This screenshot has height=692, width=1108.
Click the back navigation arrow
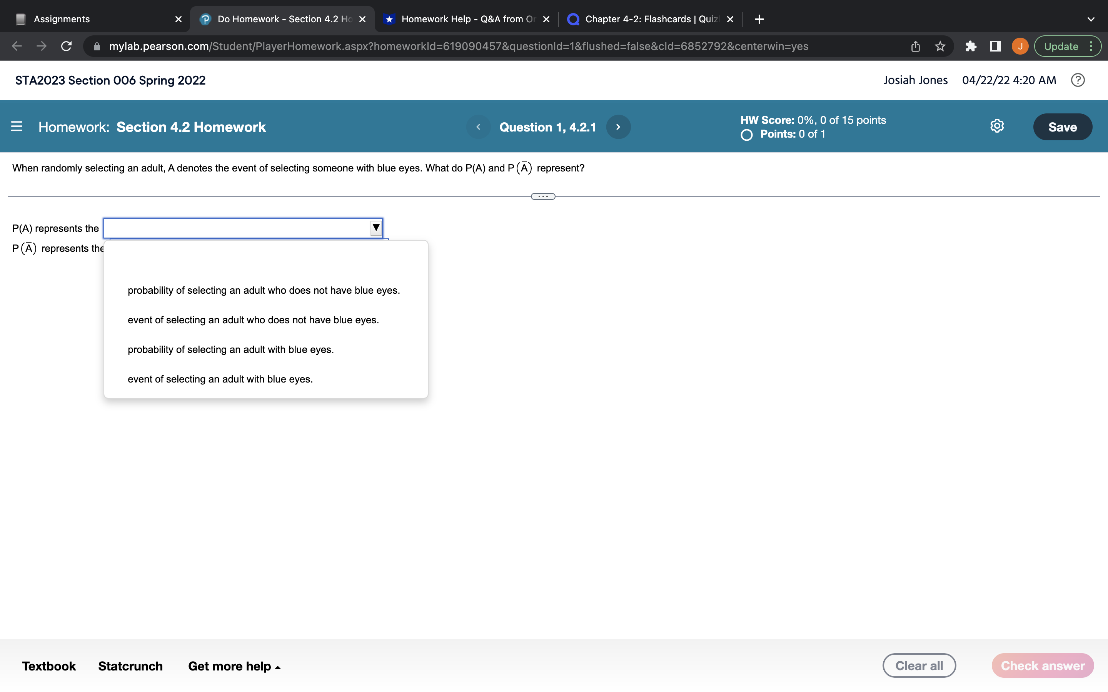[16, 46]
